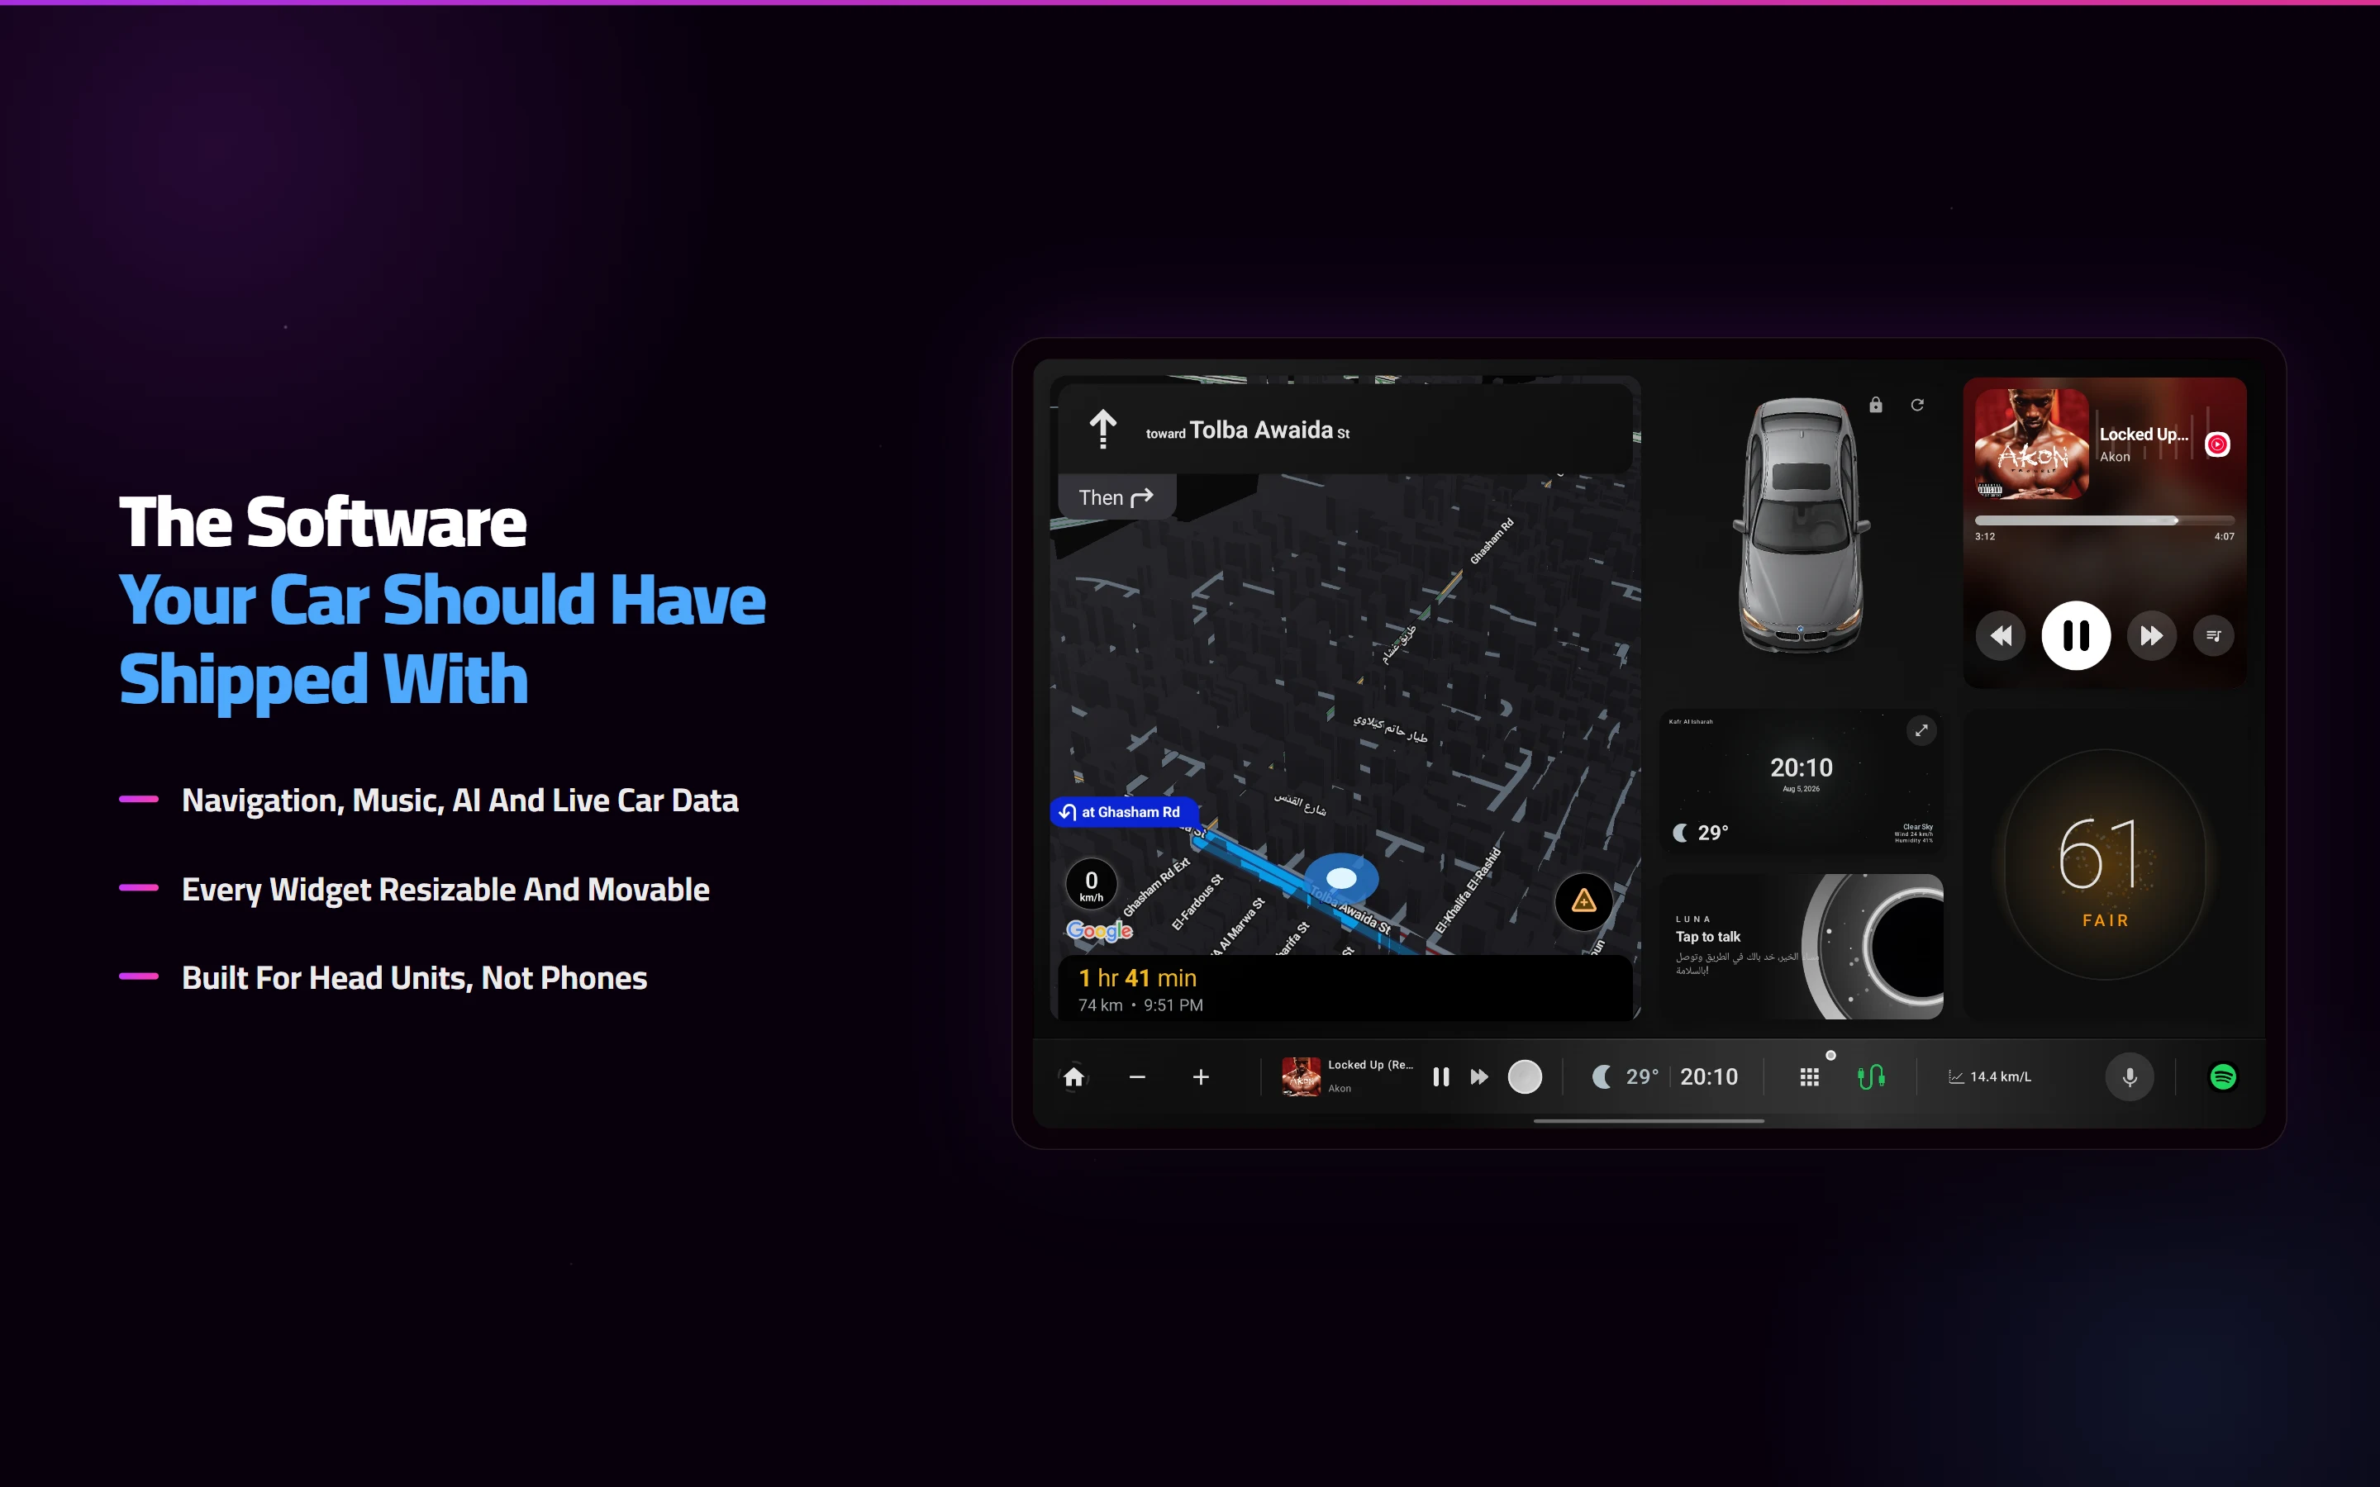2380x1487 pixels.
Task: Tap the blue current location marker
Action: (x=1341, y=878)
